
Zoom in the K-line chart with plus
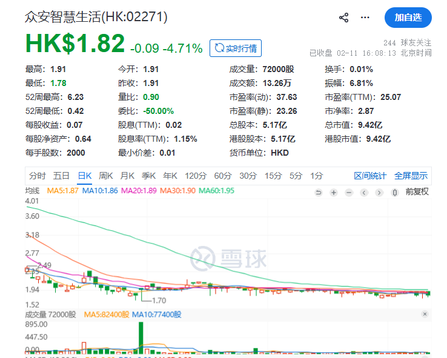click(333, 193)
